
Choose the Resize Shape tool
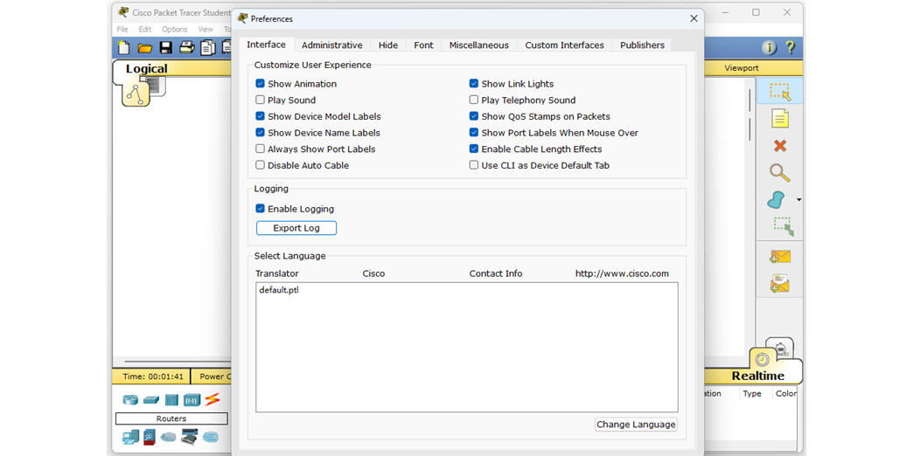(784, 225)
